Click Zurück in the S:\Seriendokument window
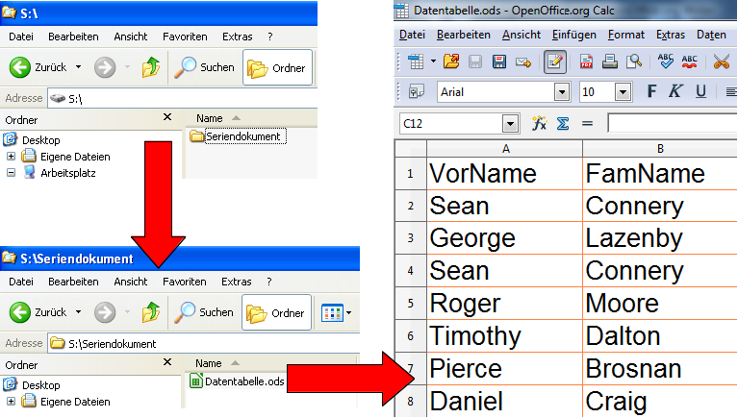This screenshot has width=738, height=418. [x=38, y=312]
